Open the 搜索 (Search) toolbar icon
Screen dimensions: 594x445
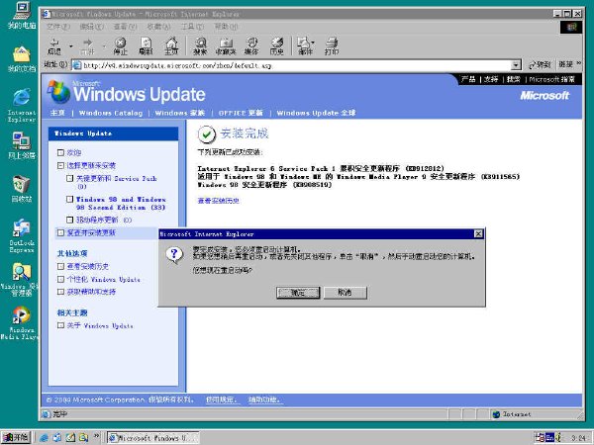point(200,46)
